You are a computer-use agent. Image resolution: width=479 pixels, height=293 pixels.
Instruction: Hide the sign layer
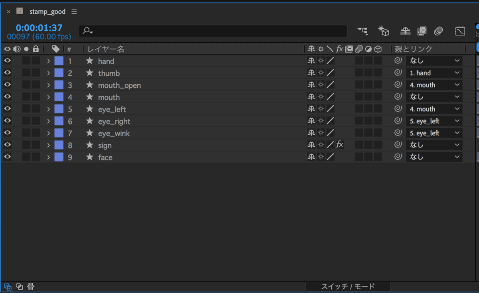[7, 145]
